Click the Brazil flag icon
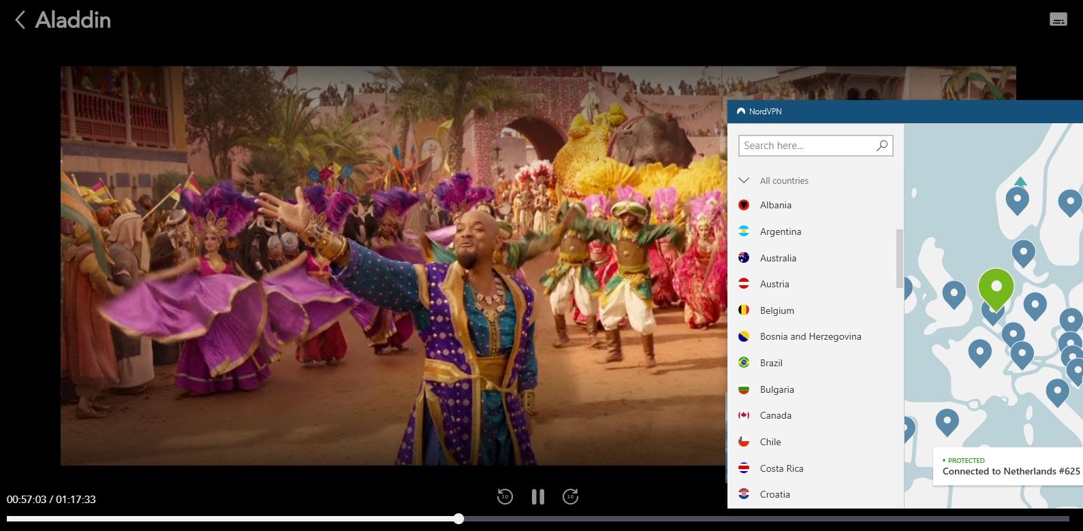 (x=744, y=363)
